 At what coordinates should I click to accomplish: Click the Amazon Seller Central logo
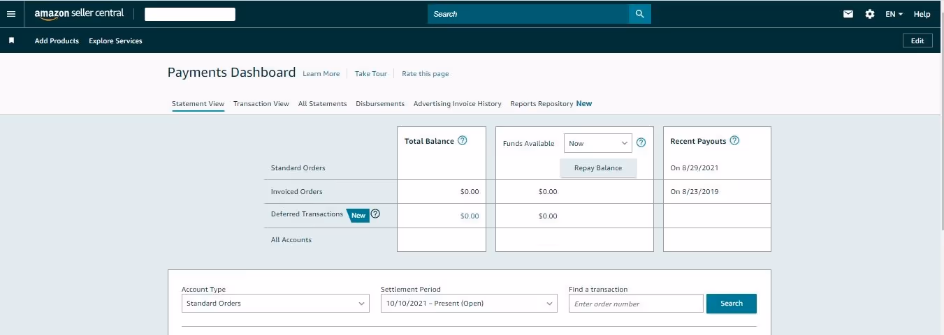coord(79,14)
